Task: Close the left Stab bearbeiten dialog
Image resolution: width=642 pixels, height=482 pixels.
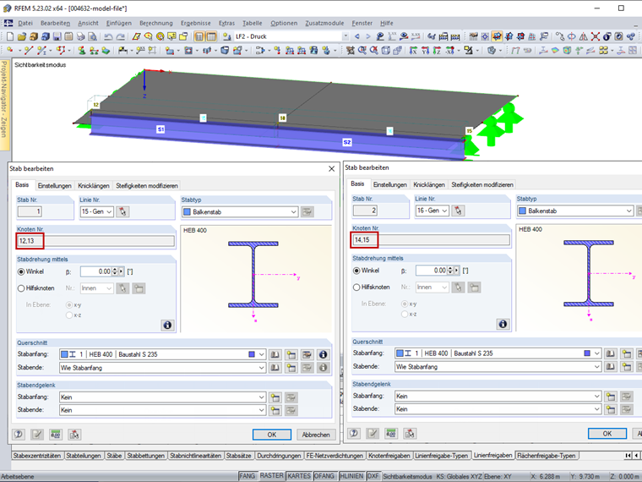Action: click(x=332, y=168)
